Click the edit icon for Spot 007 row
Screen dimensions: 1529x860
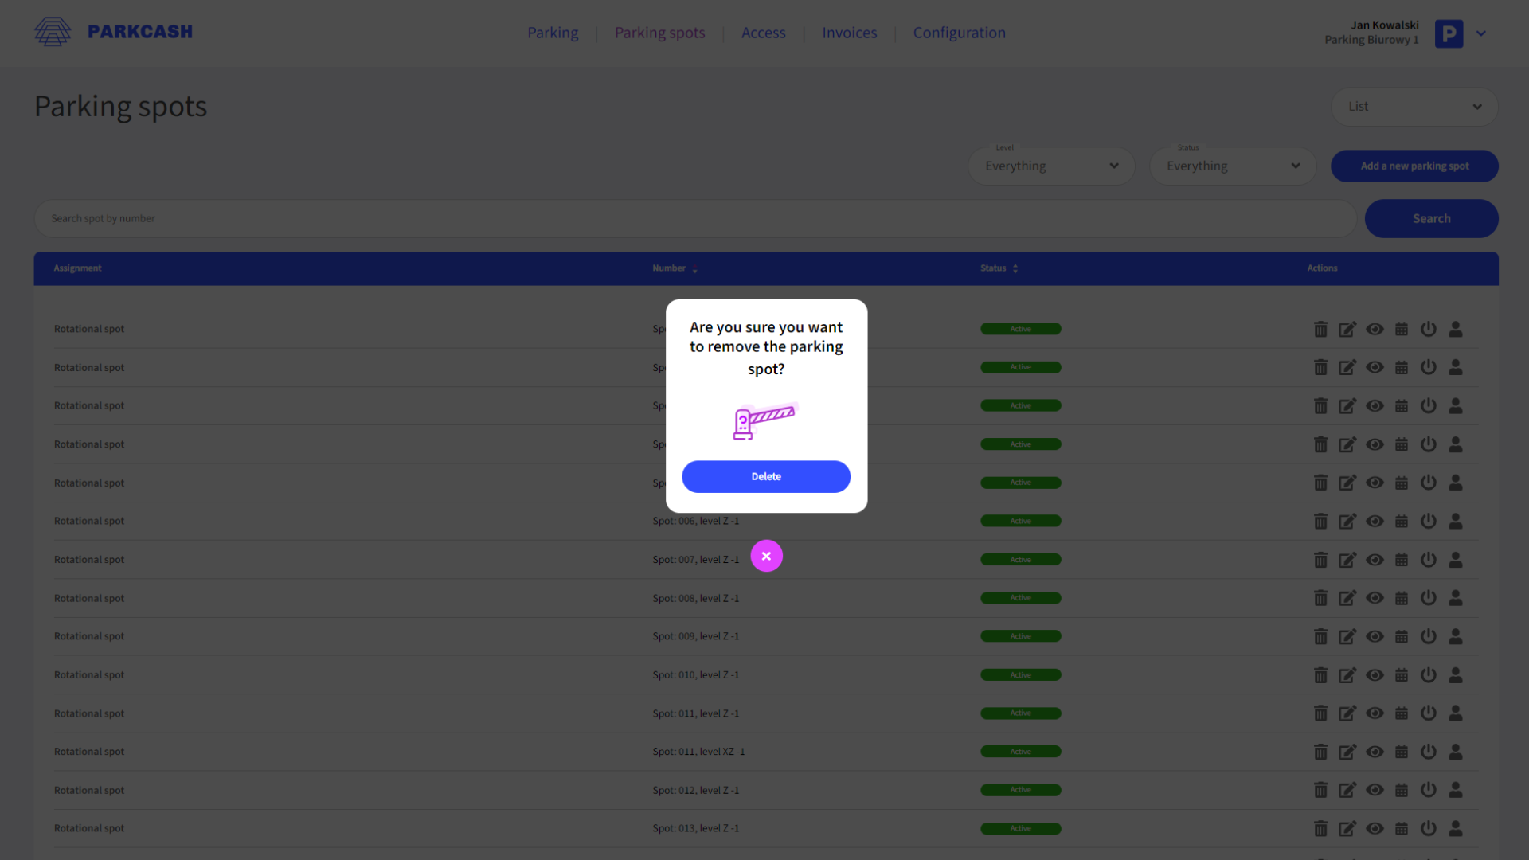[1347, 559]
